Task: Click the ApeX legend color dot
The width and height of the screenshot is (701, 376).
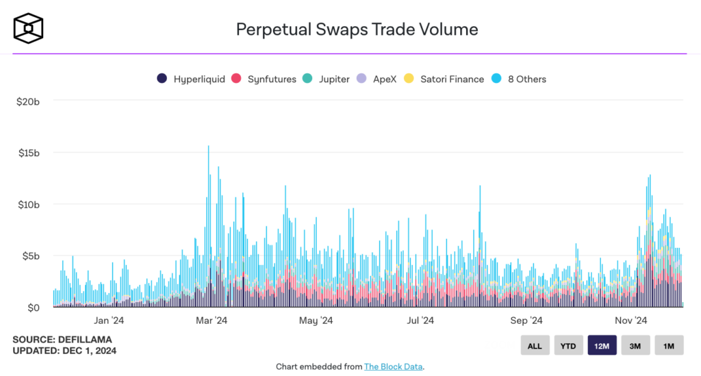Action: pos(362,79)
